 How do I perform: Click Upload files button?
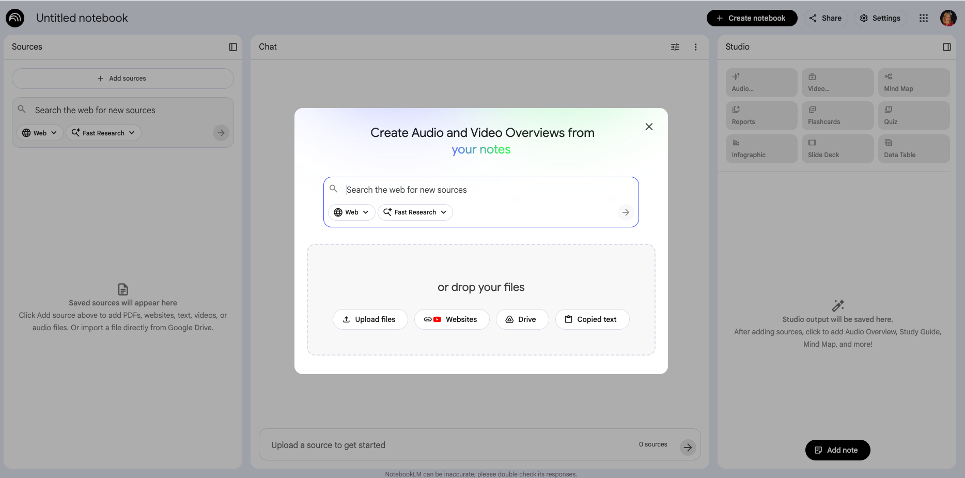coord(370,319)
